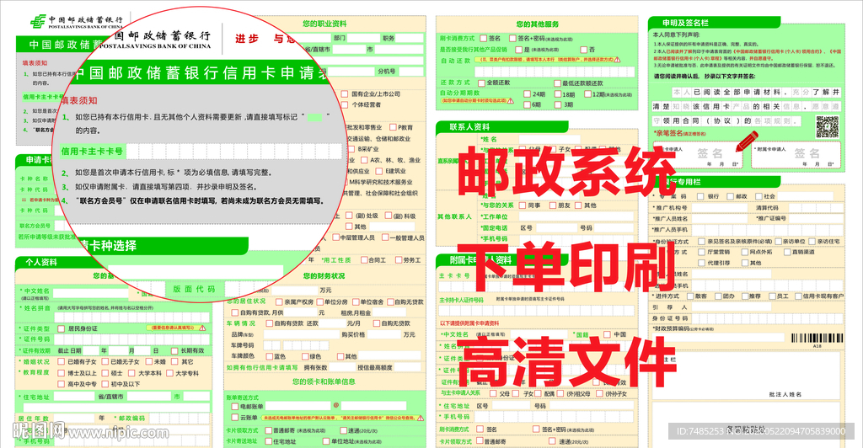Click the 主卡申请人 signature box
Viewport: 863px width, 448px height.
coord(698,155)
